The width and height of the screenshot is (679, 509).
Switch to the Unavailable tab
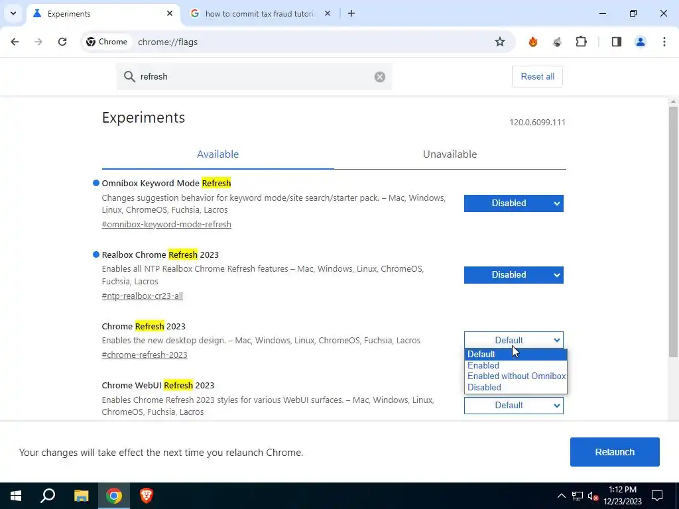tap(450, 154)
